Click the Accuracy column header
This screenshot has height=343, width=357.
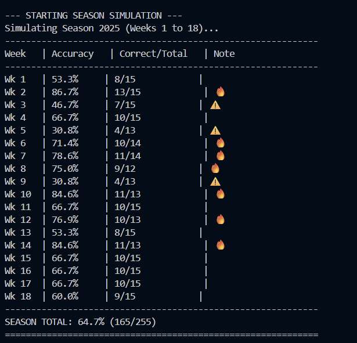73,54
